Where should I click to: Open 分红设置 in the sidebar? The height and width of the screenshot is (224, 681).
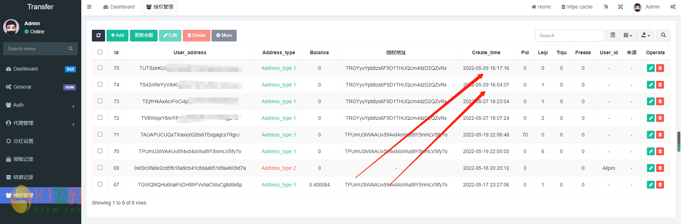click(40, 141)
